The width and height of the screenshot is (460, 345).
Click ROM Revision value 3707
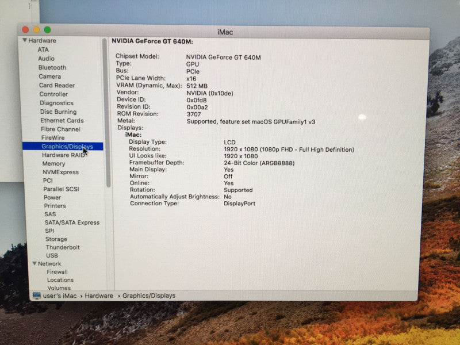point(194,114)
